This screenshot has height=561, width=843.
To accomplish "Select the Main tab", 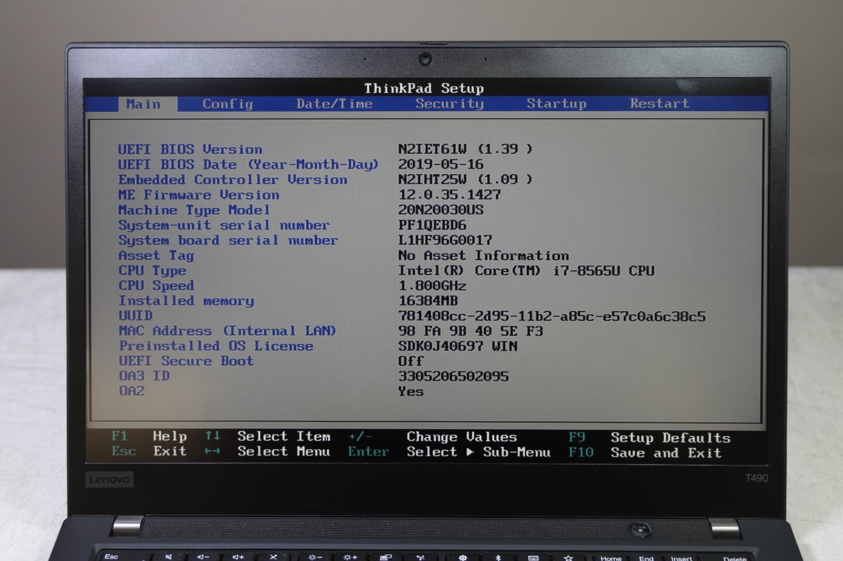I will point(143,104).
